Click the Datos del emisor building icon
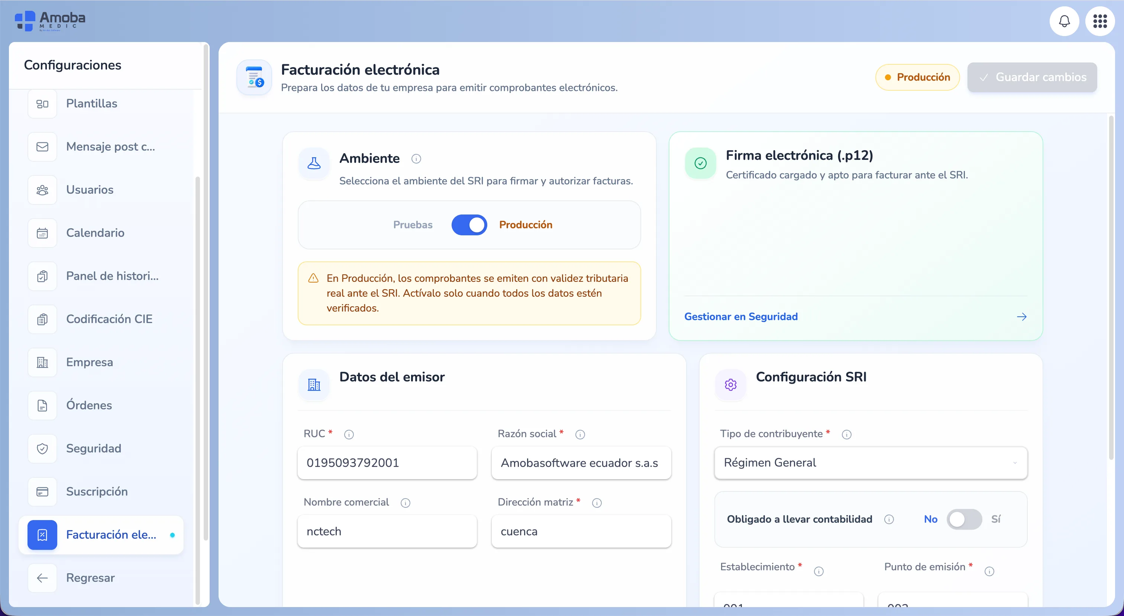This screenshot has height=616, width=1124. pos(314,385)
